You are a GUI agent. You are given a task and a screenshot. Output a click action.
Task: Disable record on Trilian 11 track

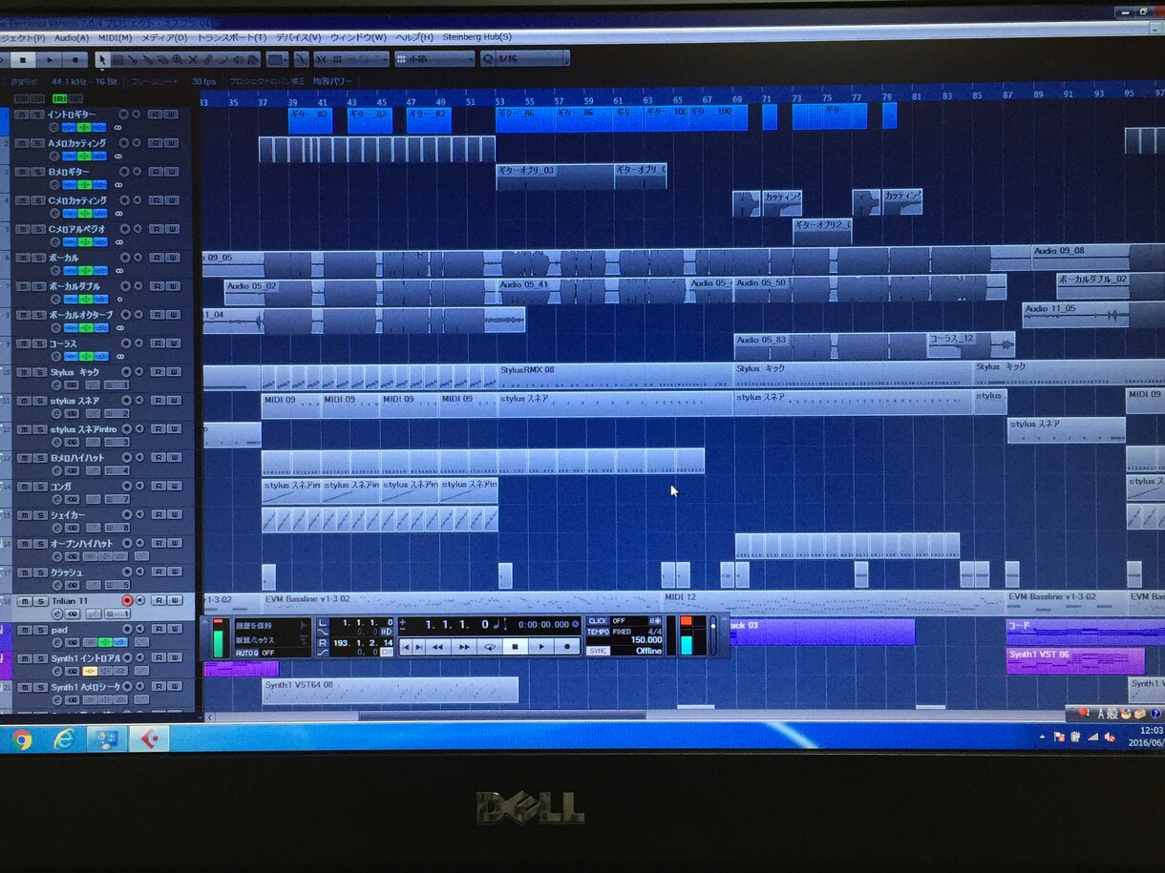point(127,601)
